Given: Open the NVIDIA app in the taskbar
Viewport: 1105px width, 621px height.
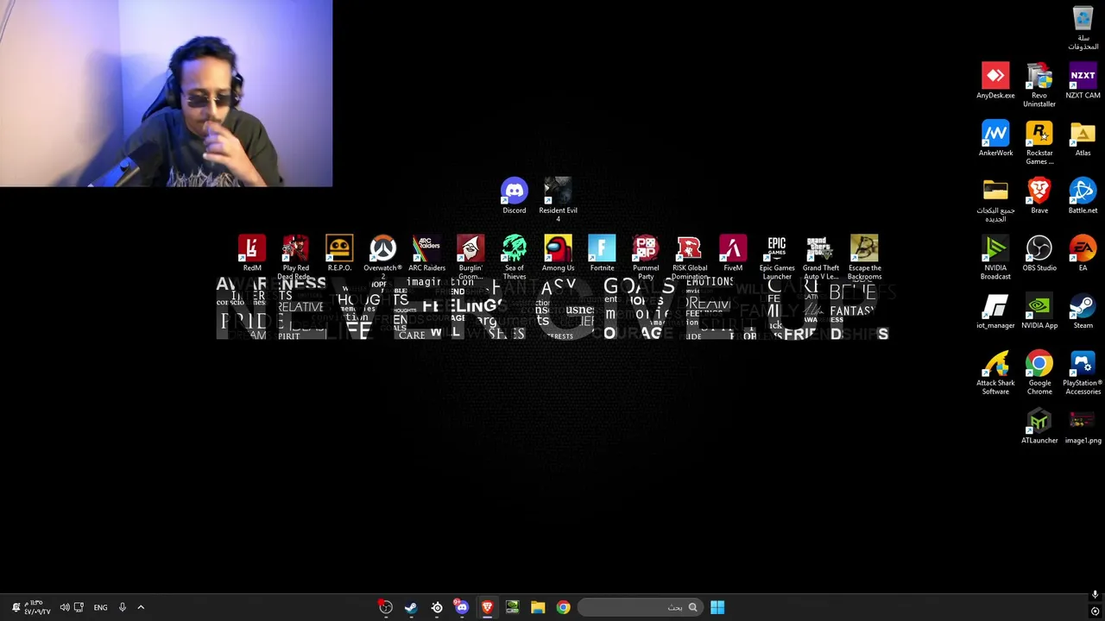Looking at the screenshot, I should pyautogui.click(x=512, y=607).
